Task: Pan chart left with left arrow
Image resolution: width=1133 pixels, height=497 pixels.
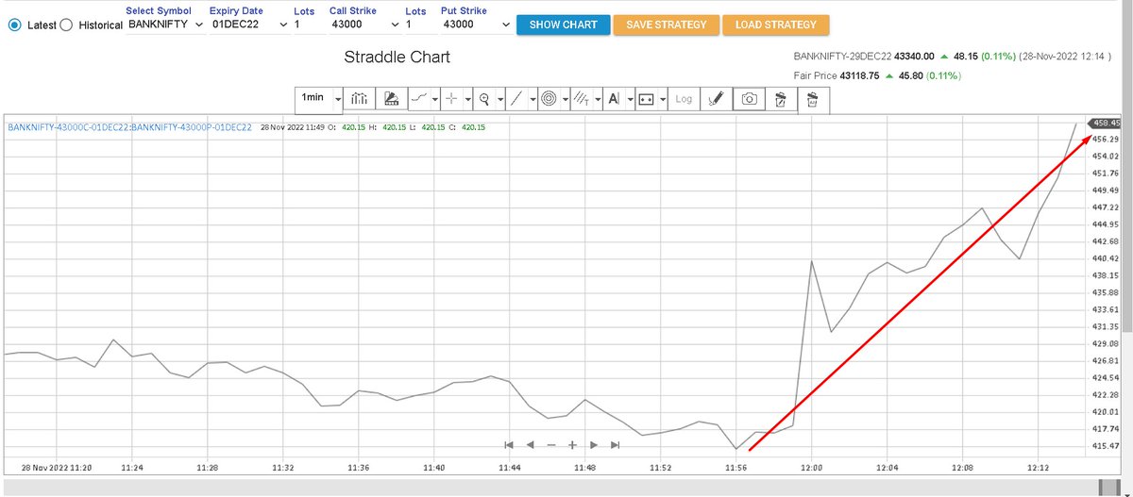Action: coord(530,444)
